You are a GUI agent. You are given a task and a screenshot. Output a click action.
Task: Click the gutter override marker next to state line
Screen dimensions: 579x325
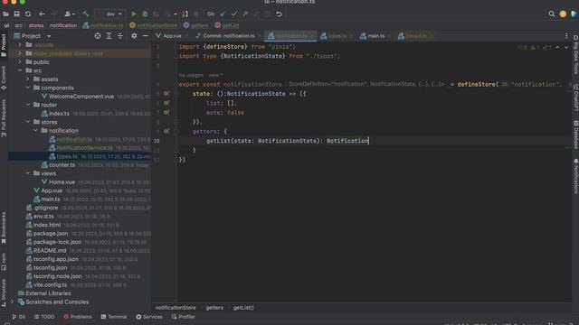click(x=166, y=94)
